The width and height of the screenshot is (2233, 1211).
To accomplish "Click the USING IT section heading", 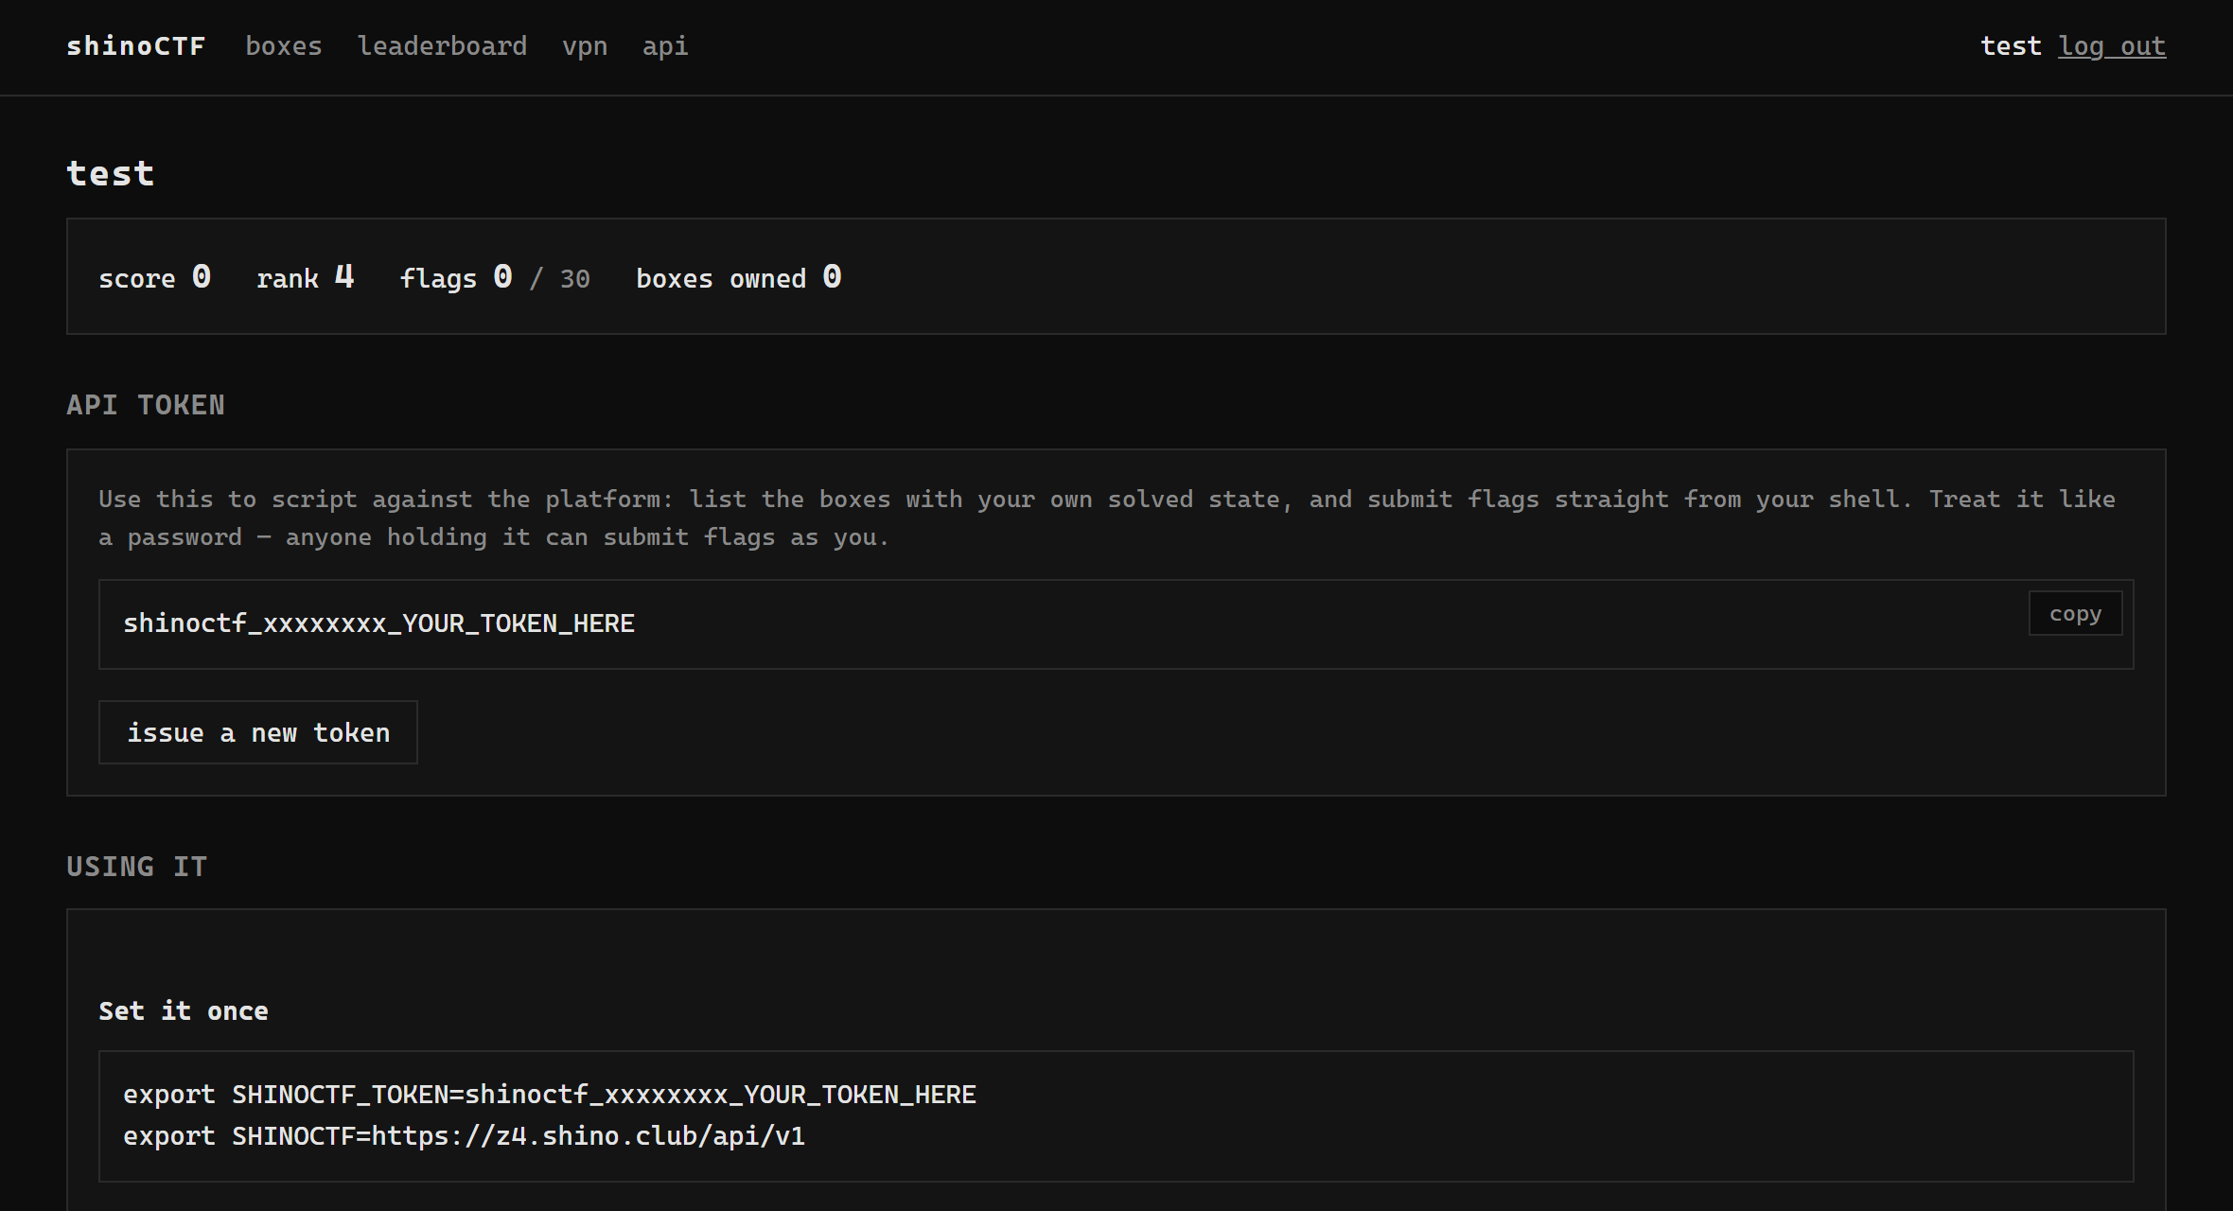I will pyautogui.click(x=136, y=867).
